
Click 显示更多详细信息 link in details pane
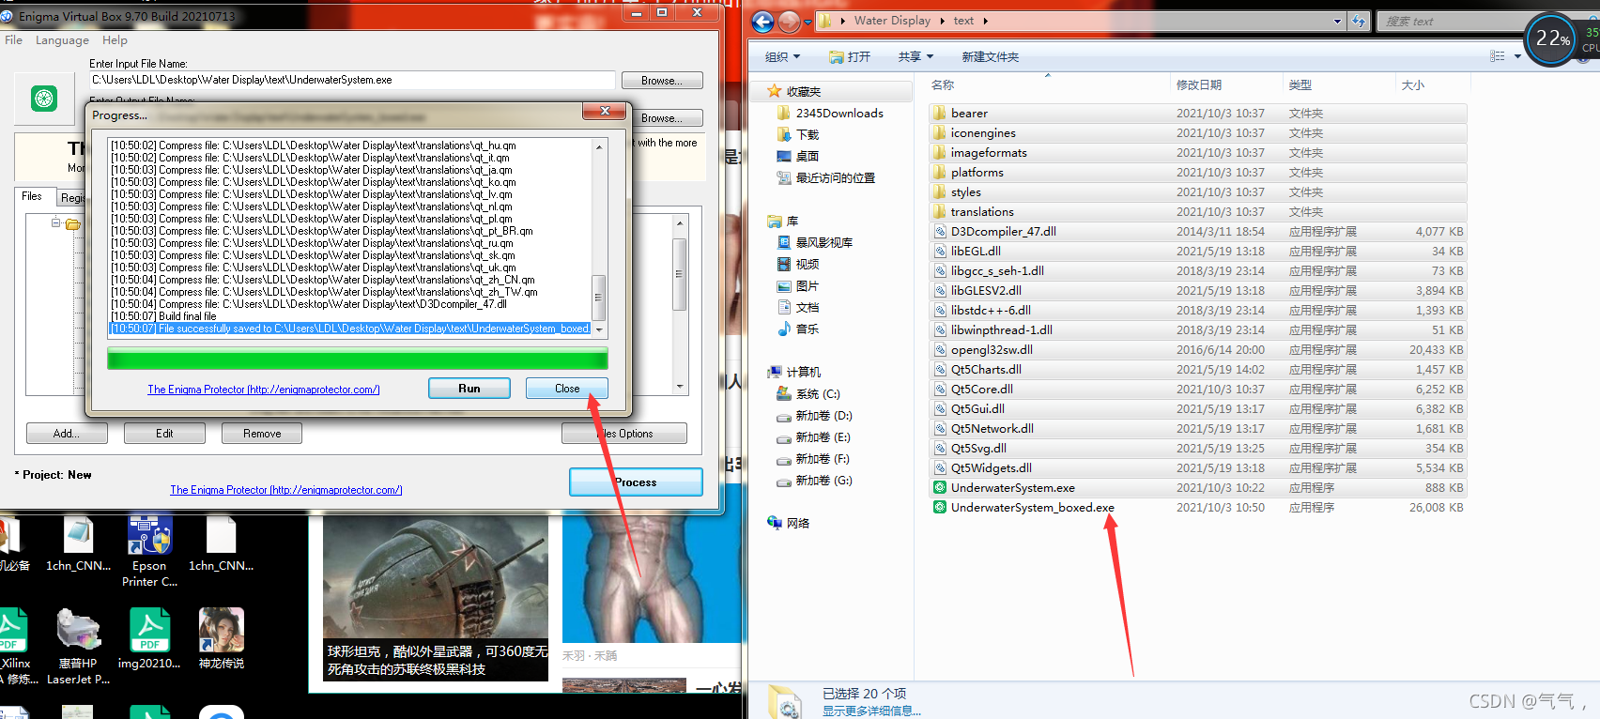click(871, 711)
